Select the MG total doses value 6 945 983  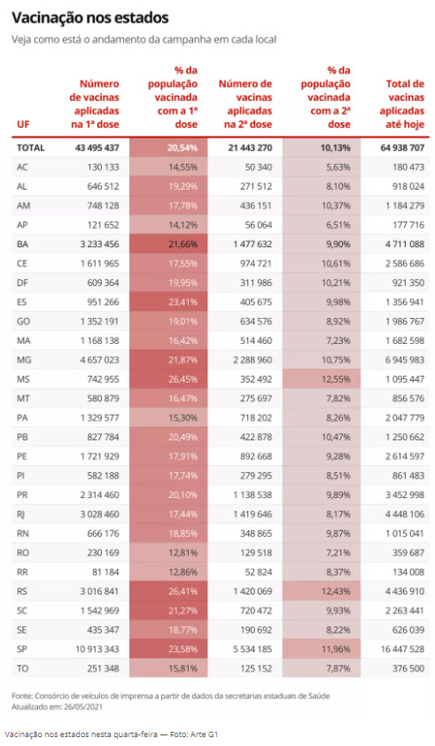point(405,360)
